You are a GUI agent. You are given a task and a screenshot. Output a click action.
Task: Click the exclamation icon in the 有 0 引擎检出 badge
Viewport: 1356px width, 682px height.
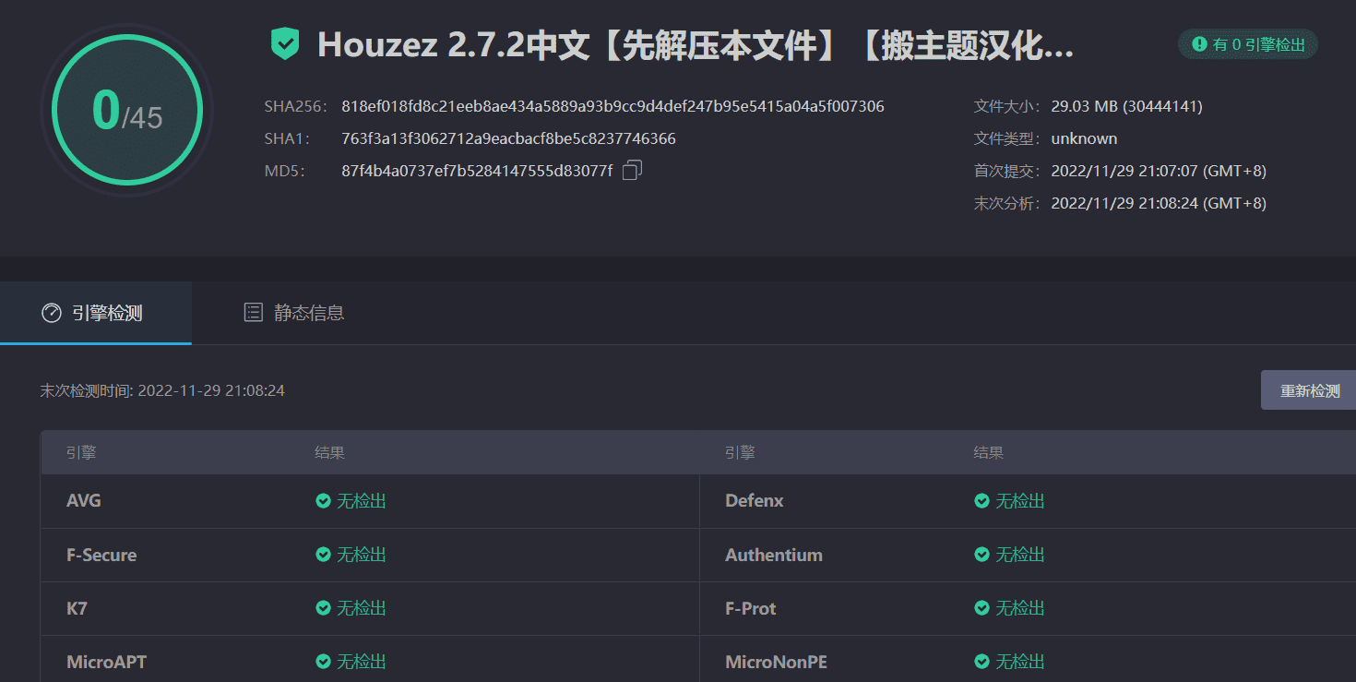1199,43
